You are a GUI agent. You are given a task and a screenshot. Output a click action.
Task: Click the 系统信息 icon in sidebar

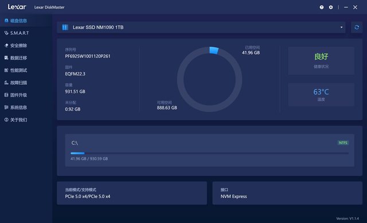tap(6, 107)
